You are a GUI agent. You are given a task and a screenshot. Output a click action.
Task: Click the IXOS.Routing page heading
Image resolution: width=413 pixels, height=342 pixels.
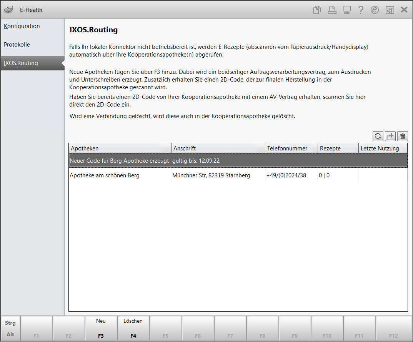pos(93,30)
